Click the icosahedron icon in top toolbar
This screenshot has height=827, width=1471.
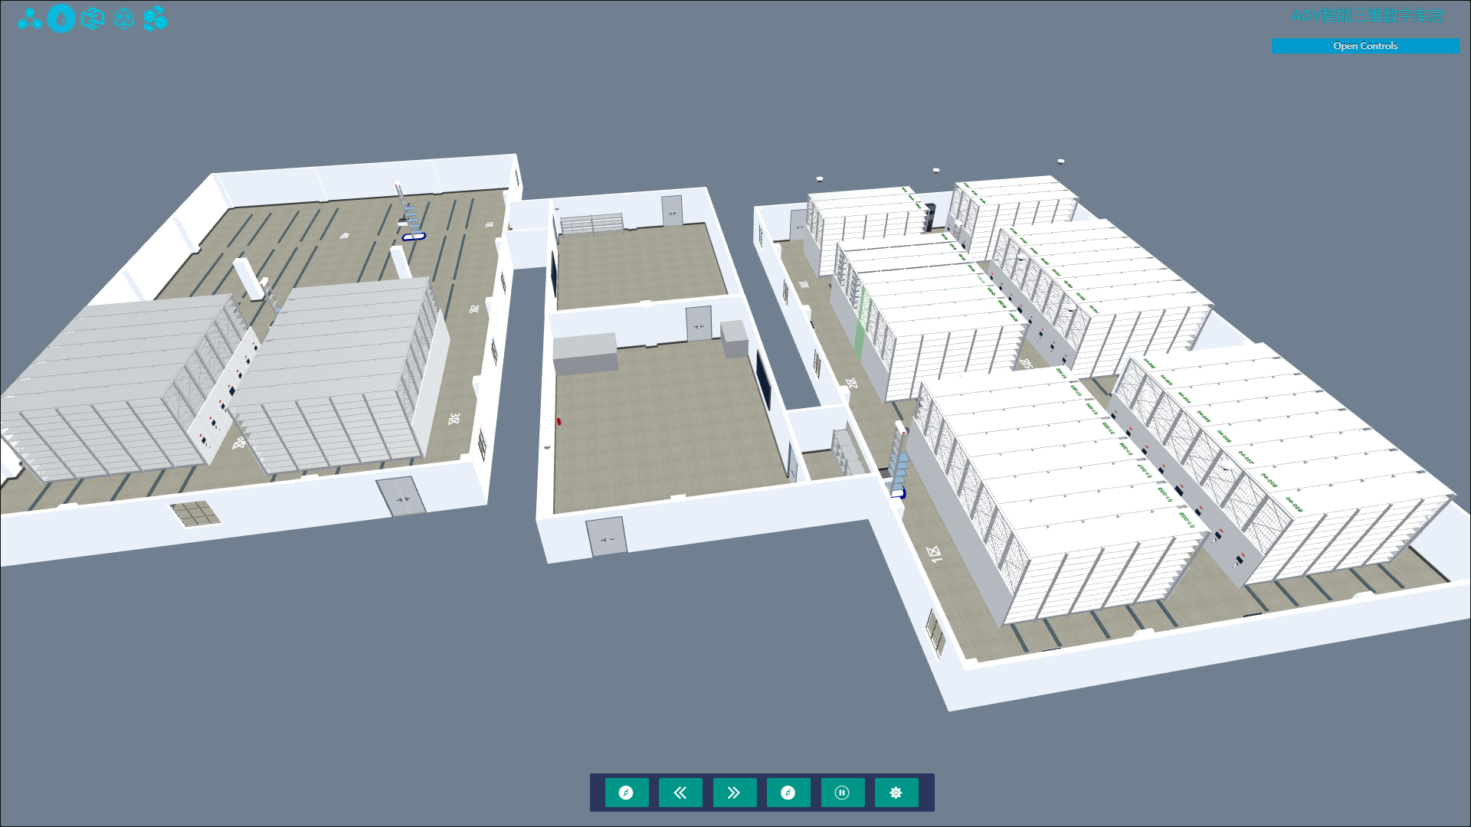(125, 19)
